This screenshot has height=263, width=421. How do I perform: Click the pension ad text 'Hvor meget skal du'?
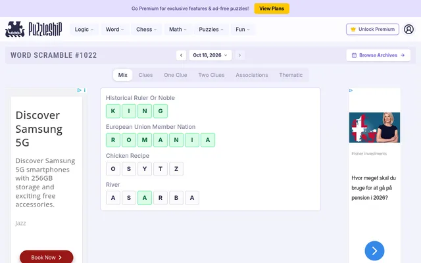click(374, 178)
